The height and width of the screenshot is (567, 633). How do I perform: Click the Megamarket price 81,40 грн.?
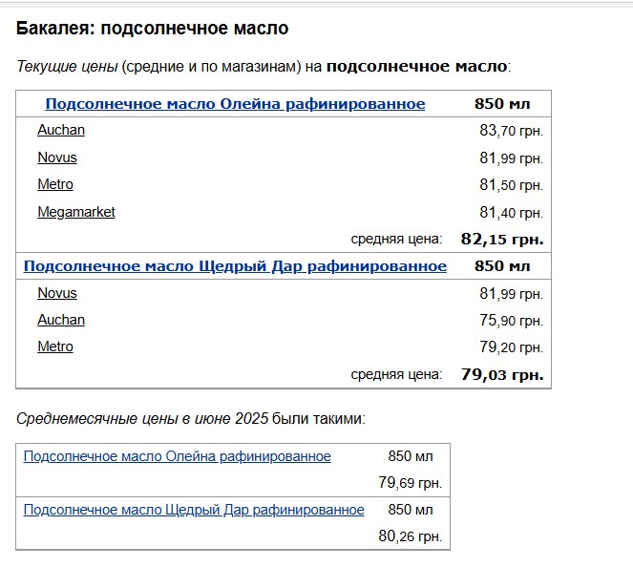511,212
